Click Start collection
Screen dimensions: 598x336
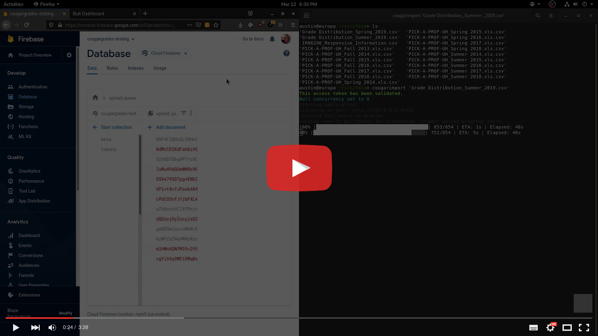coord(112,127)
